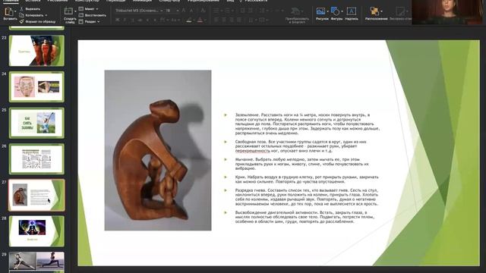
Task: Click the Copy (Копировать) button
Action: pos(32,15)
